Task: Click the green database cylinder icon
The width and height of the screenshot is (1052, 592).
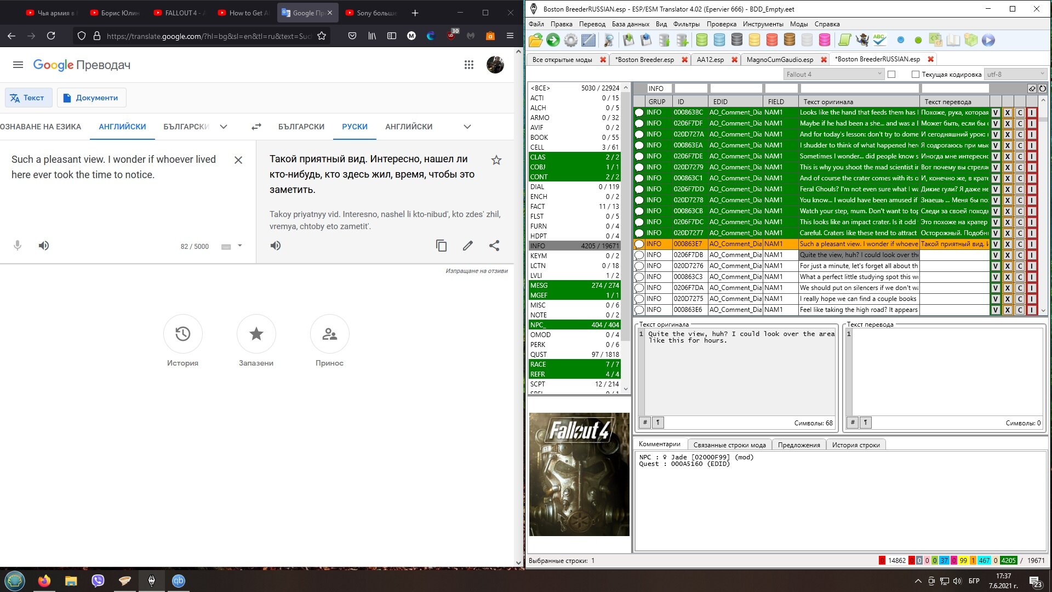Action: (701, 40)
